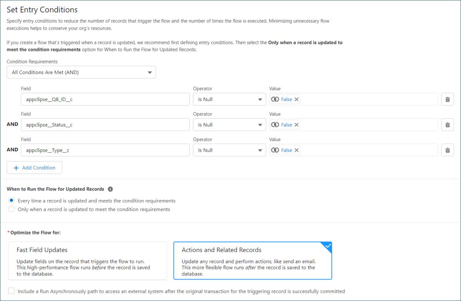
Task: Select the Actions and Related Records card
Action: click(253, 260)
